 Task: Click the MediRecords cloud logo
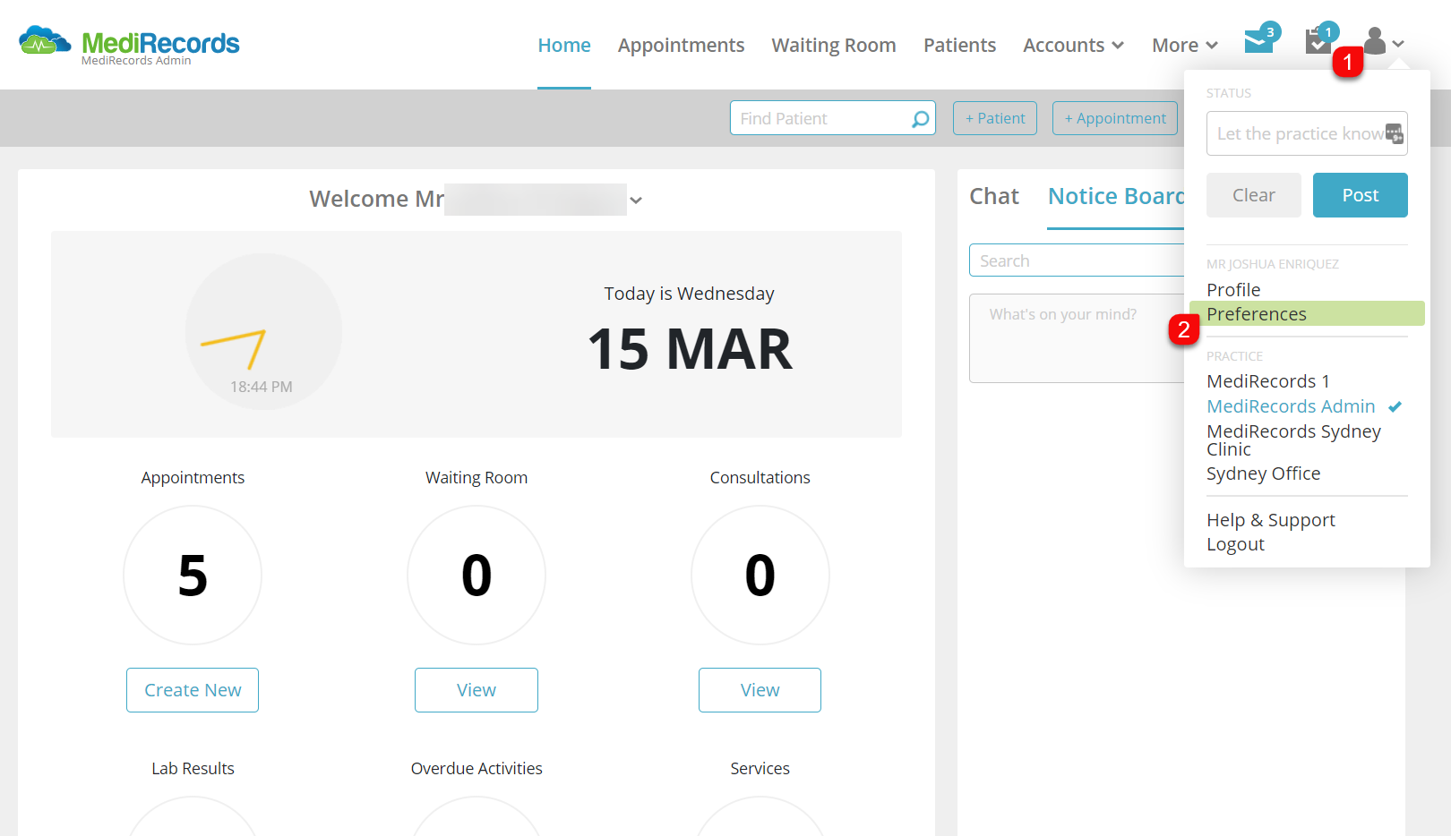pos(45,40)
